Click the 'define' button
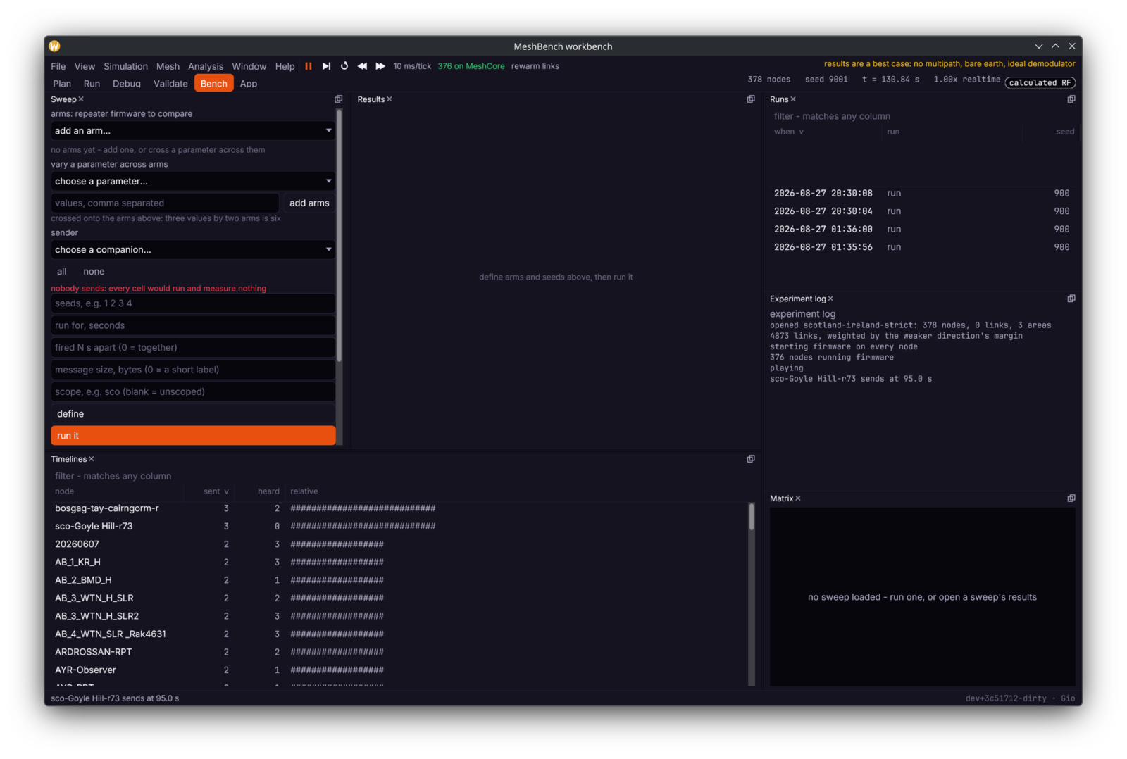The image size is (1127, 759). 193,414
